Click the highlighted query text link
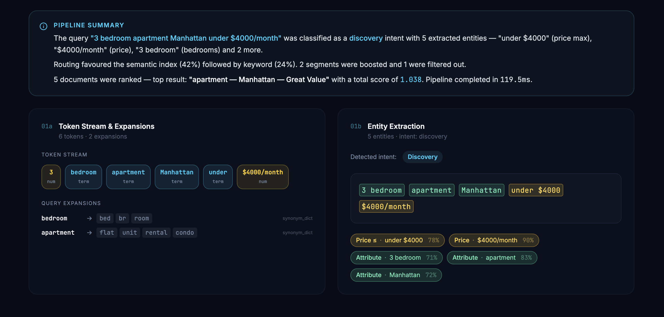 (186, 38)
